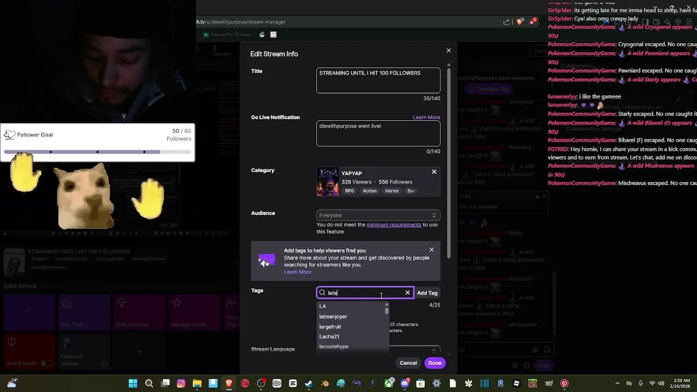Click into the Go Live Notification field
The height and width of the screenshot is (392, 697).
378,133
